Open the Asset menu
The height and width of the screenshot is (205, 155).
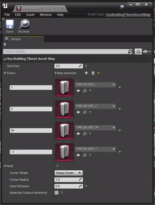click(30, 15)
